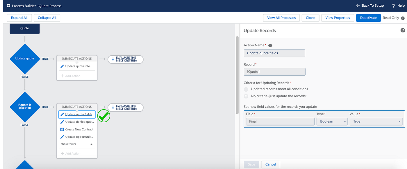Click IMMEDIATE ACTIONS header of accepted quote

coord(77,107)
